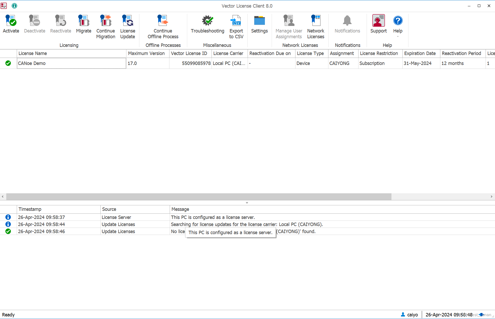Viewport: 495px width, 319px height.
Task: Click the Ready status text
Action: [8, 315]
